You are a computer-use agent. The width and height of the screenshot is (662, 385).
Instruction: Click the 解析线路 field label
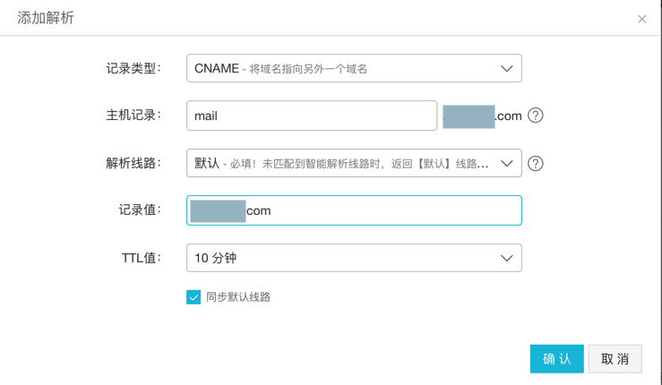[133, 163]
